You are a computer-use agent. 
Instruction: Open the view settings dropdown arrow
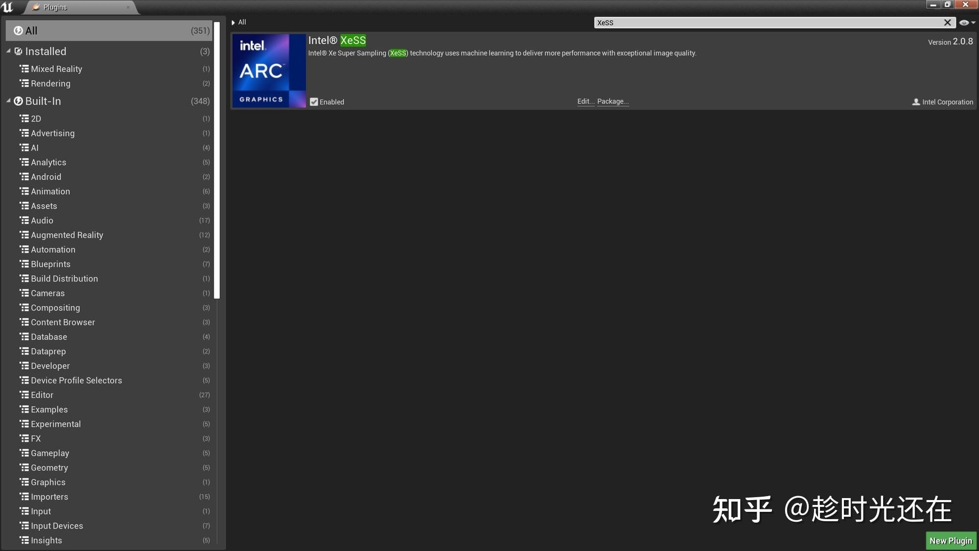pos(972,22)
